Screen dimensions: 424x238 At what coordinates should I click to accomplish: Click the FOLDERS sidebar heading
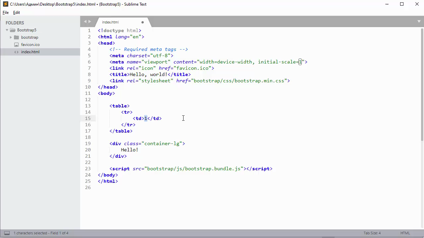pyautogui.click(x=15, y=23)
